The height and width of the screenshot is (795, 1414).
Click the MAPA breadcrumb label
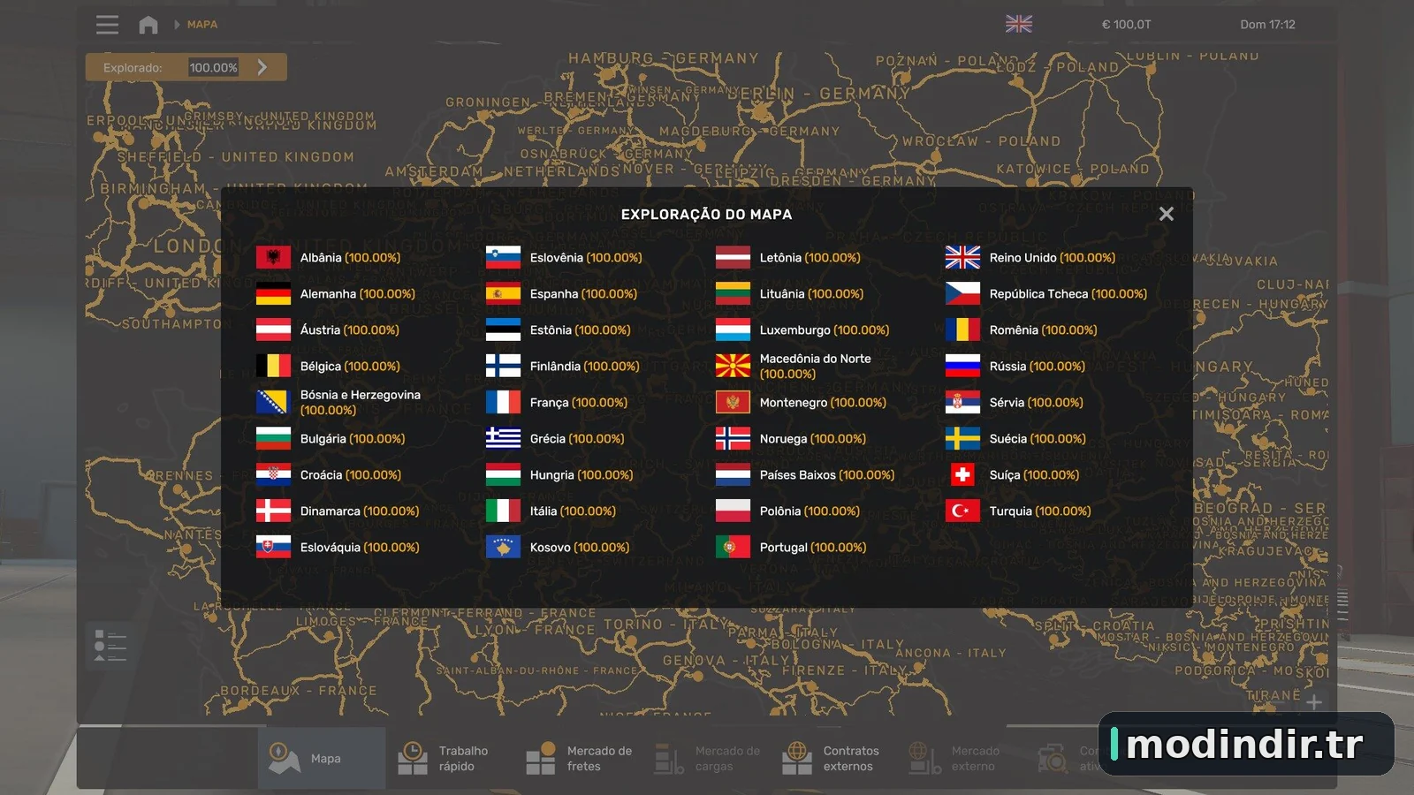[202, 25]
